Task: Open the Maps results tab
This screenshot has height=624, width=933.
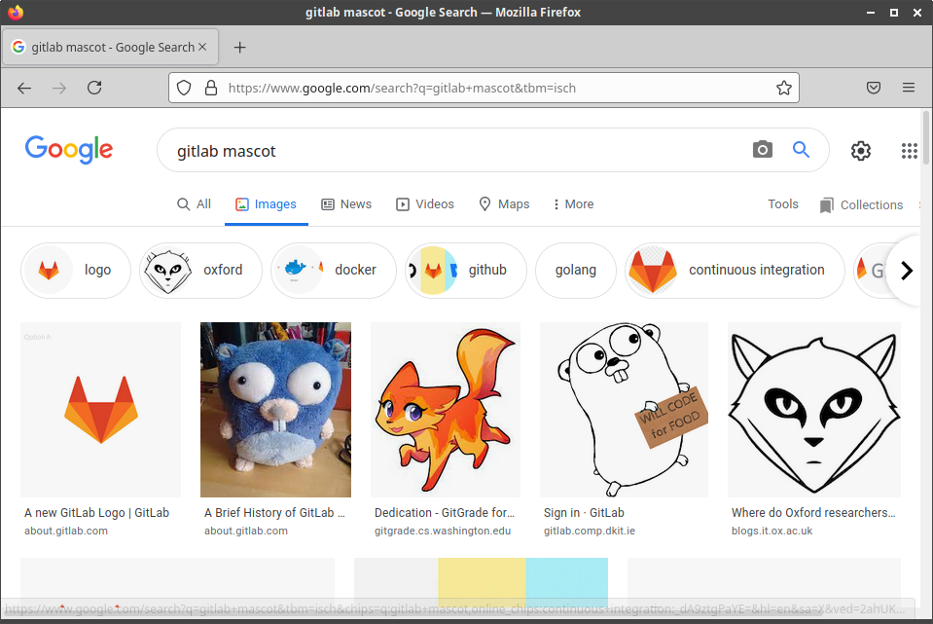Action: [x=504, y=204]
